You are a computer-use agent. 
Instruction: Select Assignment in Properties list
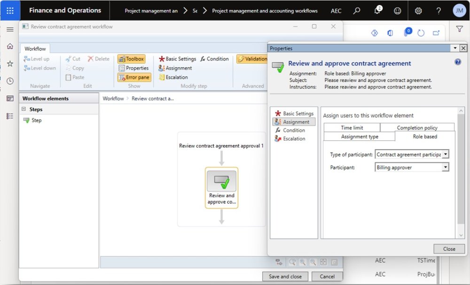294,122
